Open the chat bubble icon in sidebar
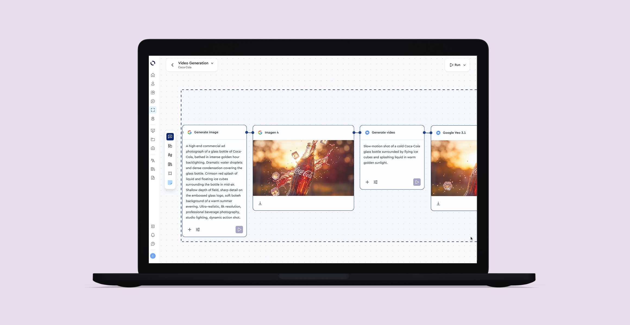This screenshot has height=325, width=630. 153,101
